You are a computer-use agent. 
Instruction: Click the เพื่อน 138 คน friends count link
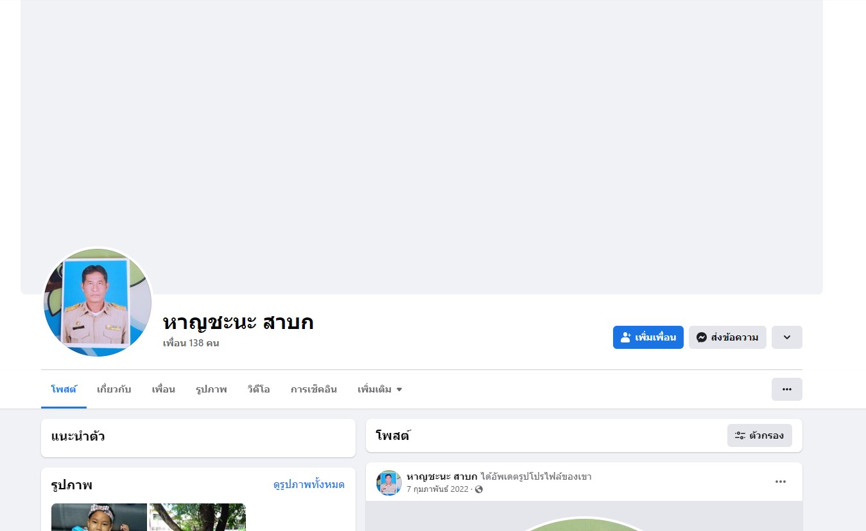(191, 343)
